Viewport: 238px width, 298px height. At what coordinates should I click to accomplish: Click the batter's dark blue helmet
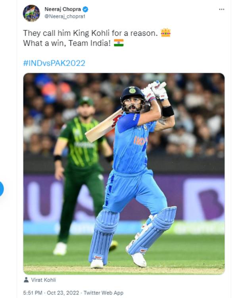coord(131,93)
